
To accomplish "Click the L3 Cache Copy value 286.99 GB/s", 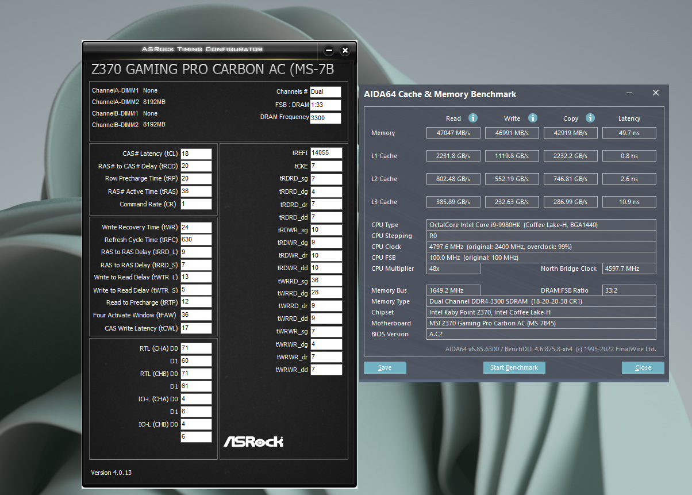I will (571, 202).
